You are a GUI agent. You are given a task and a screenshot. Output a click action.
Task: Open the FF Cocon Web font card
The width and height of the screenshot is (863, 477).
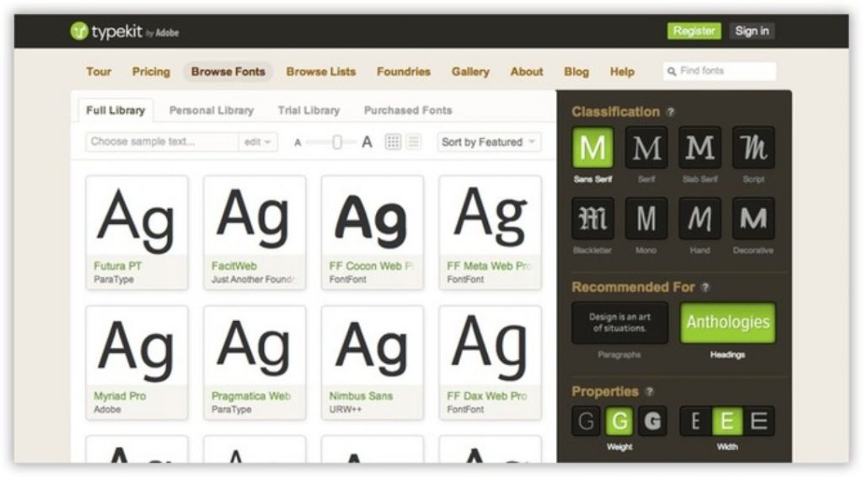pyautogui.click(x=373, y=233)
